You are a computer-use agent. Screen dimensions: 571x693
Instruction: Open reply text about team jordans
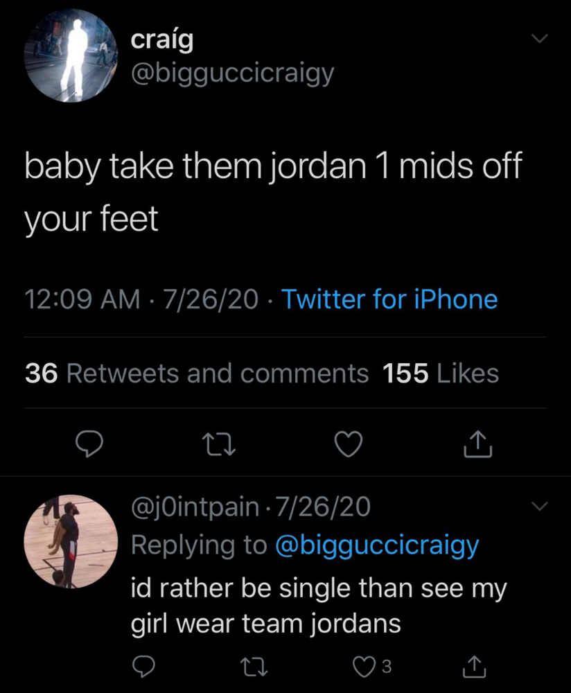click(x=319, y=606)
